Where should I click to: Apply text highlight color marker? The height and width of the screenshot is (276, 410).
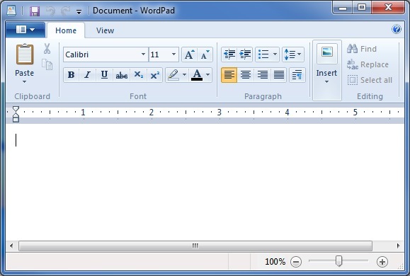173,75
